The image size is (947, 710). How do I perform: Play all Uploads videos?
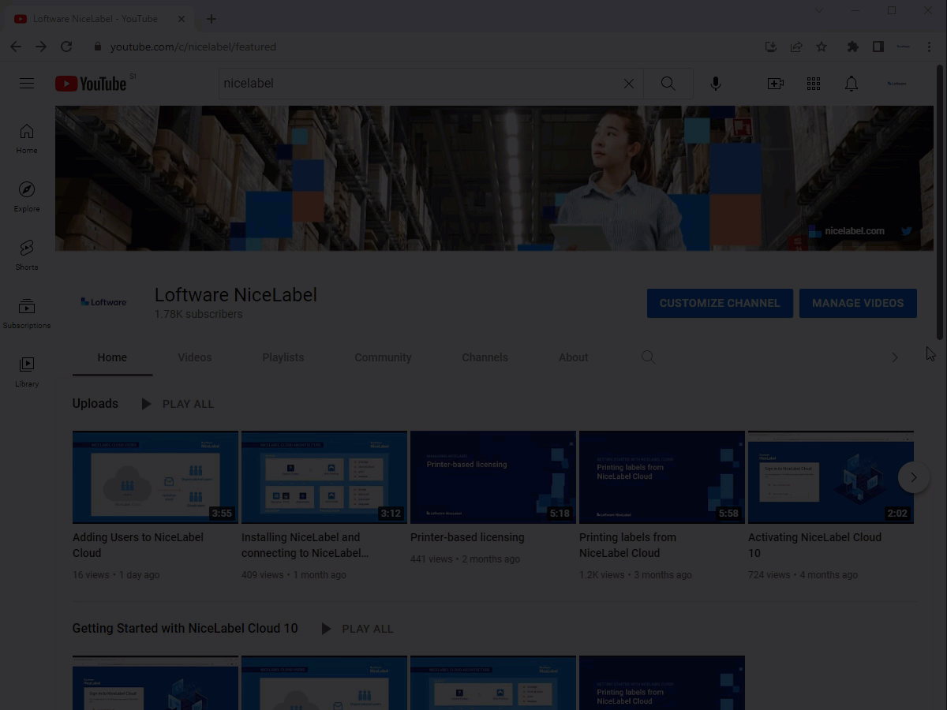[x=178, y=404]
